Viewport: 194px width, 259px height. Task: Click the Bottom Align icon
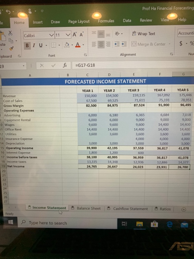click(x=108, y=34)
